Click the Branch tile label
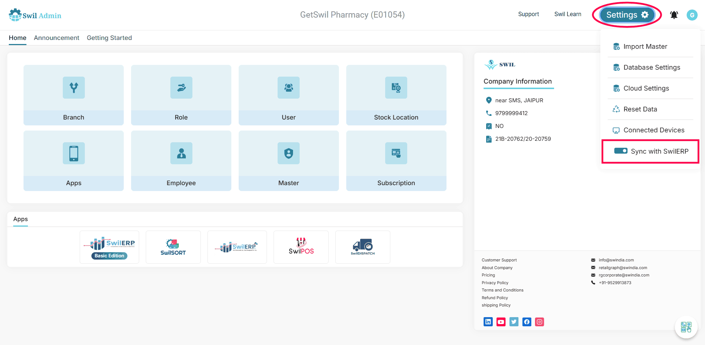 [74, 117]
